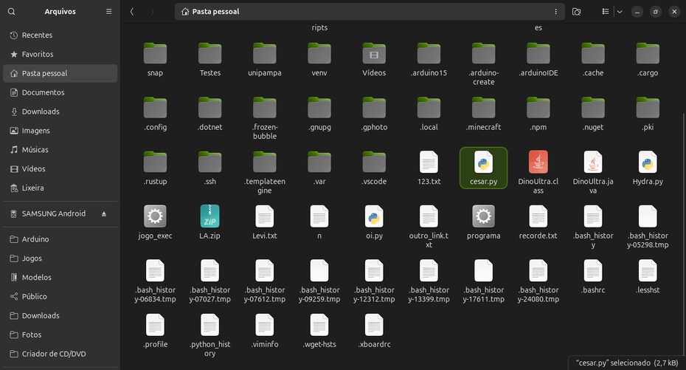Select the file named n

(x=319, y=222)
